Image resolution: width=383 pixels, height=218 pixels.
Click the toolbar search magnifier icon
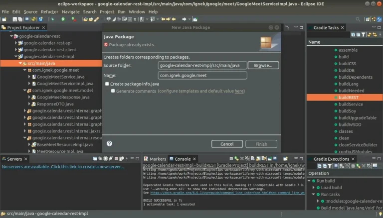tap(358, 19)
